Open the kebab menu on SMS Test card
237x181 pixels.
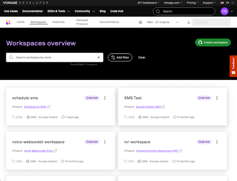tap(217, 98)
